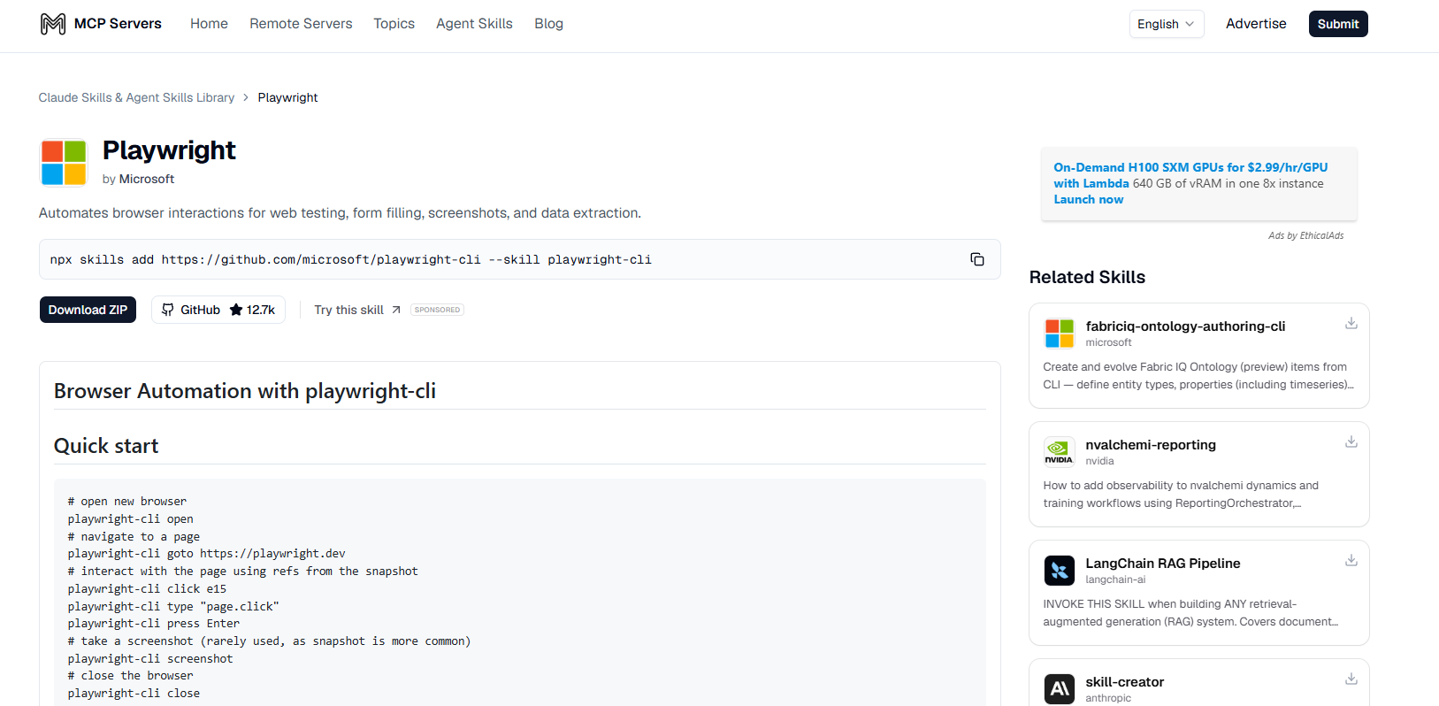
Task: Click the star icon beside 12.7k
Action: coord(236,310)
